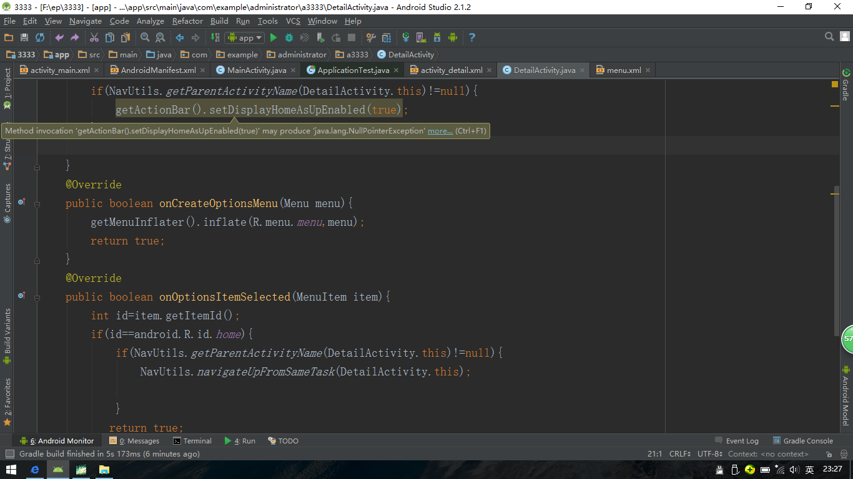853x479 pixels.
Task: Collapse the onOptionsItemSelected method fold marker
Action: tap(37, 297)
